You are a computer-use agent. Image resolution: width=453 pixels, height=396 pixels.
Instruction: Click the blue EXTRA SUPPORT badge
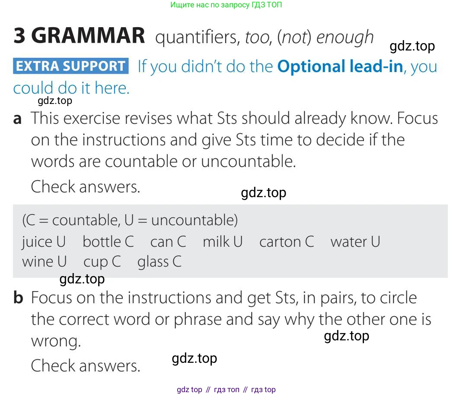(71, 66)
